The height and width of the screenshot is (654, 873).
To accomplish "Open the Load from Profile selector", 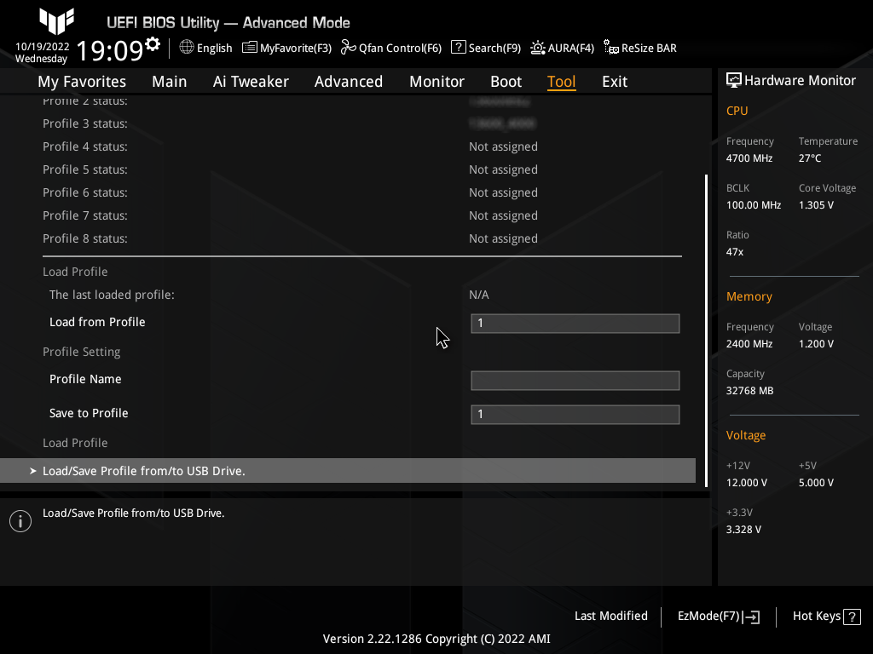I will pyautogui.click(x=575, y=324).
